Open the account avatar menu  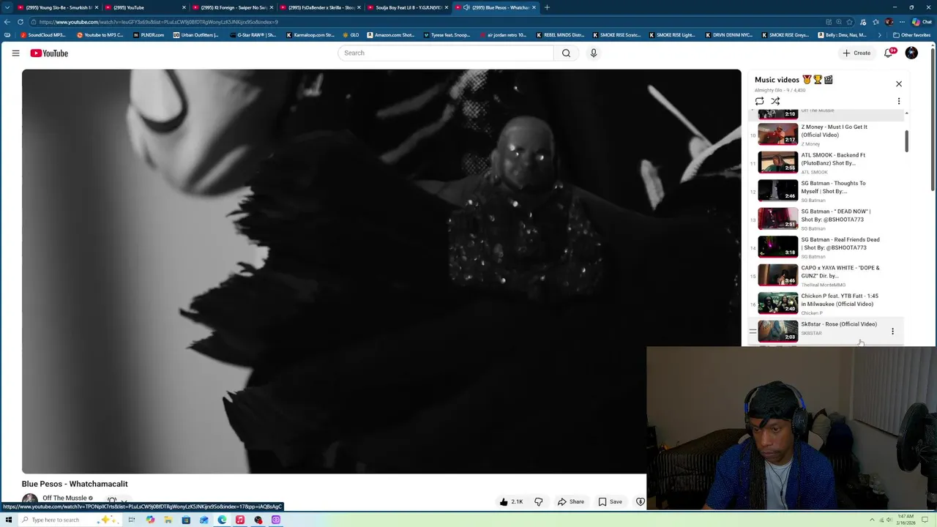point(911,53)
